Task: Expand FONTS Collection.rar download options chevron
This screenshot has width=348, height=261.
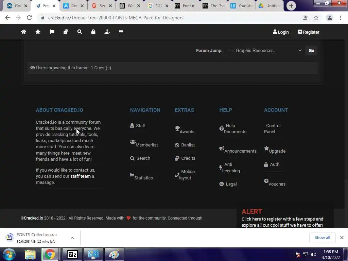Action: point(72,238)
